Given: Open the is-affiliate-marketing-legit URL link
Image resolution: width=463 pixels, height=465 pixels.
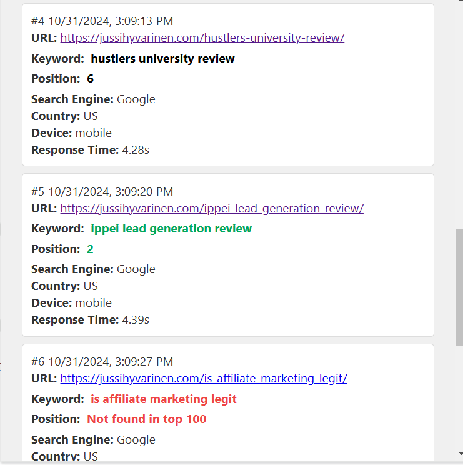Looking at the screenshot, I should pyautogui.click(x=204, y=379).
